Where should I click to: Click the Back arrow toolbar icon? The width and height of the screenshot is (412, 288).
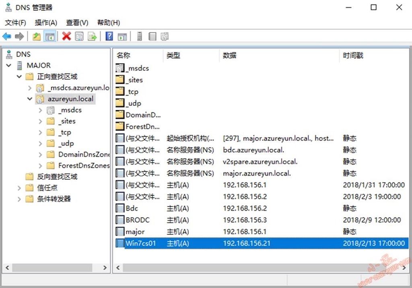(7, 36)
